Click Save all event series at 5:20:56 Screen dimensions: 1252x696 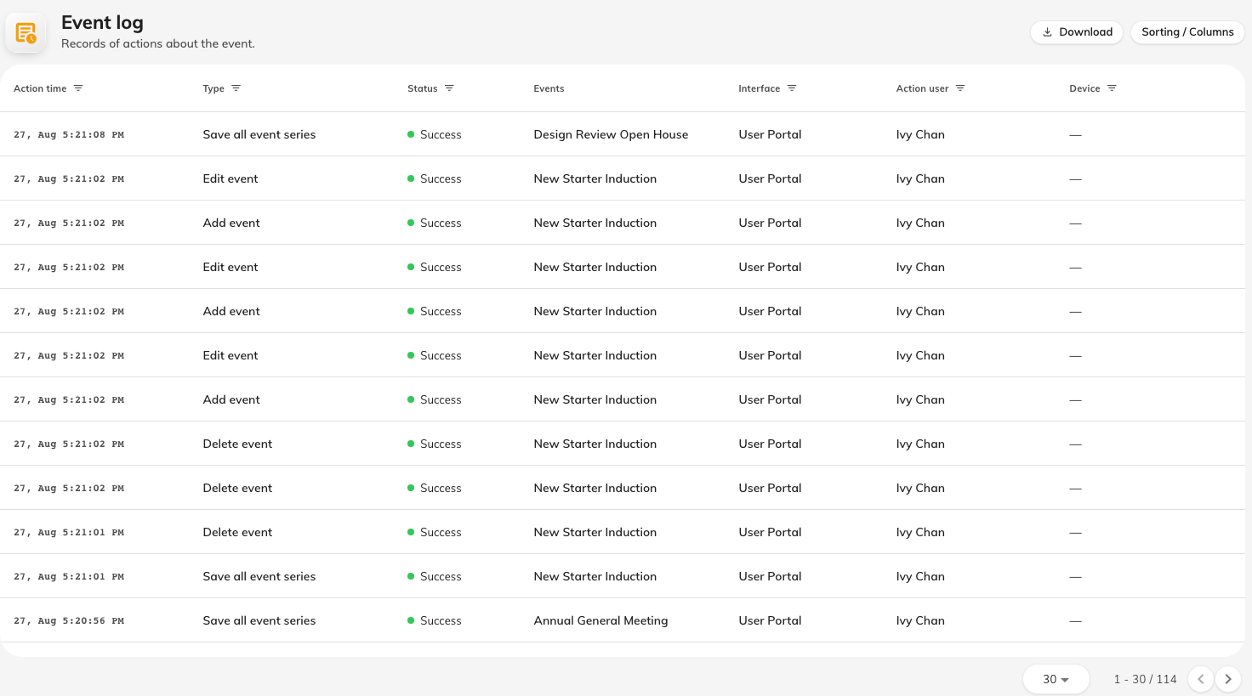click(259, 620)
